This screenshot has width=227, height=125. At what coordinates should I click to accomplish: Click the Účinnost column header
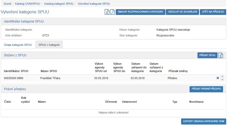coord(111,102)
